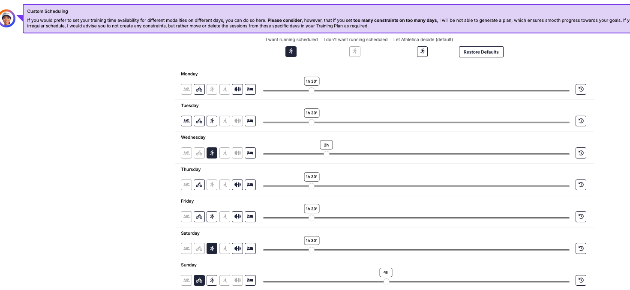The width and height of the screenshot is (630, 290).
Task: Toggle the filled cycling icon on Sunday
Action: coord(199,280)
